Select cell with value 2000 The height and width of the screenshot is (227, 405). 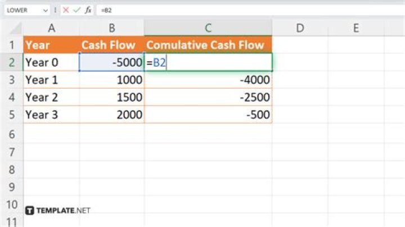pos(111,115)
